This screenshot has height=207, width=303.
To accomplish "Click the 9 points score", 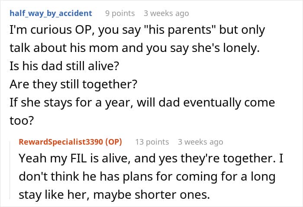I will click(x=123, y=13).
